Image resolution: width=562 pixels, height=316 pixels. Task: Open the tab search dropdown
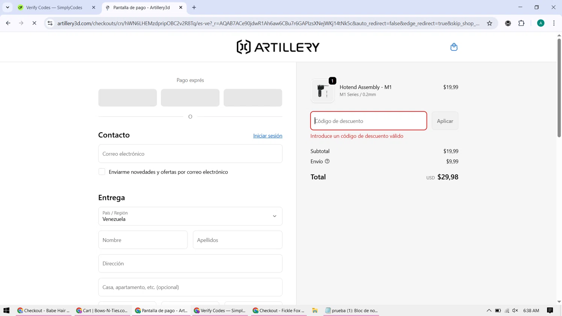click(x=7, y=7)
